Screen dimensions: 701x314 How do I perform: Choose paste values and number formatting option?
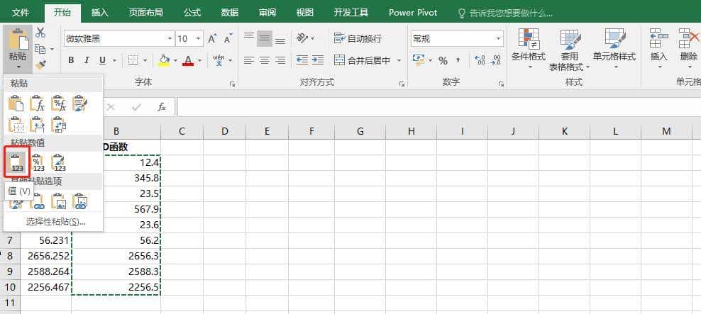click(x=38, y=162)
